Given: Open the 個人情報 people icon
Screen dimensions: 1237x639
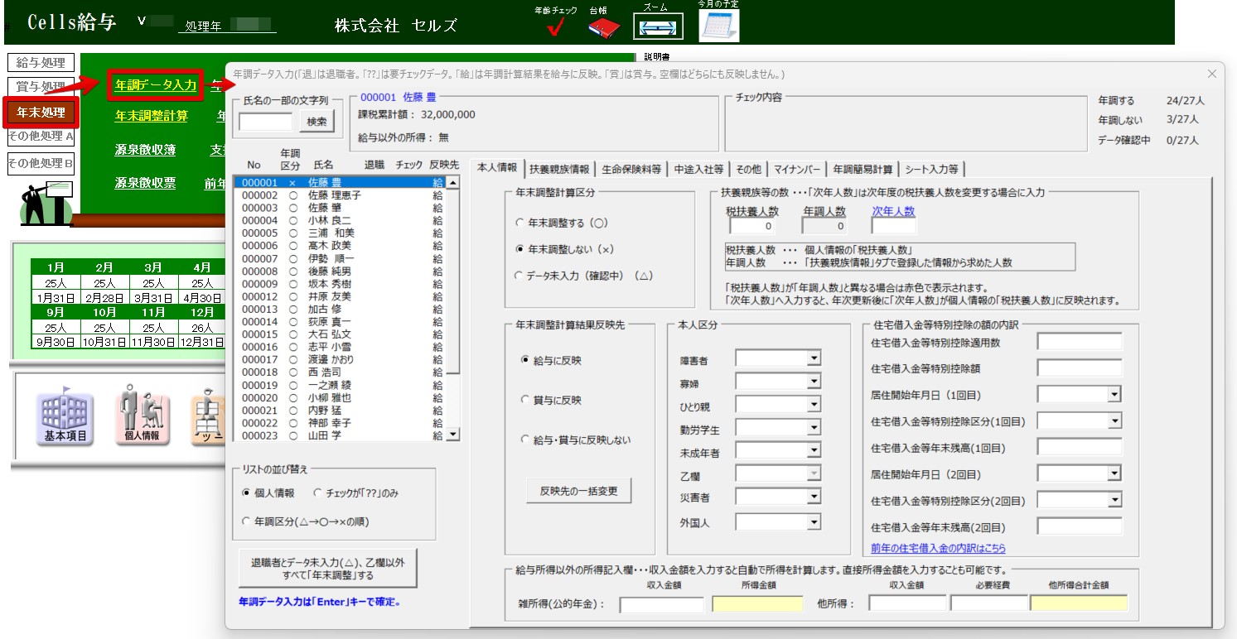Looking at the screenshot, I should [141, 416].
